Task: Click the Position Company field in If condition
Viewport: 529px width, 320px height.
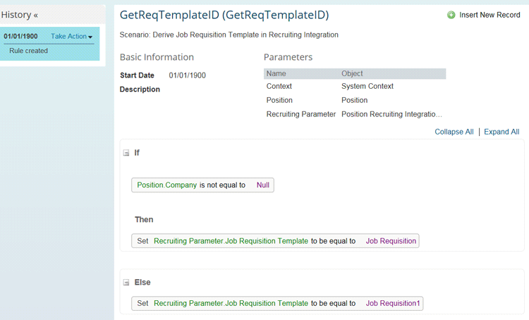Action: tap(166, 185)
